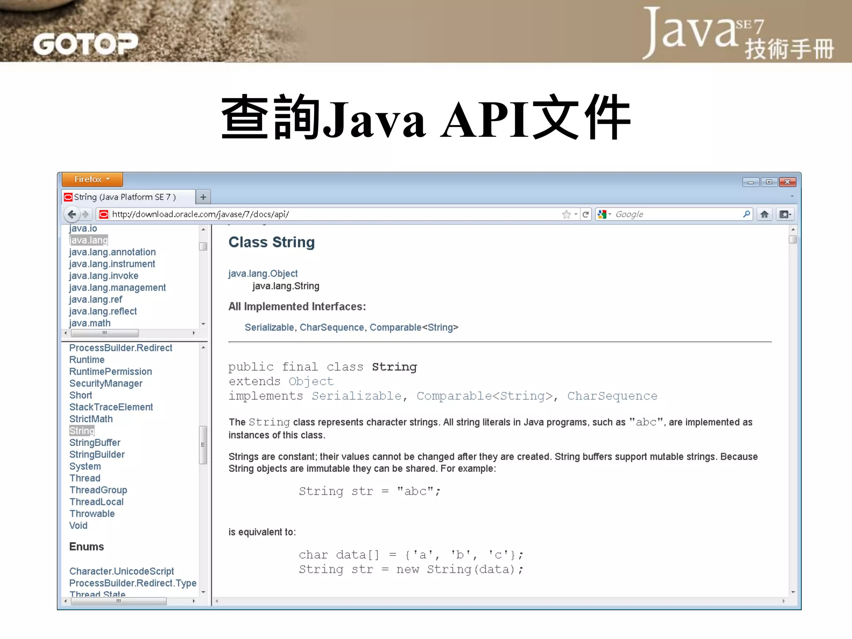Select the java.lang package
The height and width of the screenshot is (639, 852).
pos(89,240)
